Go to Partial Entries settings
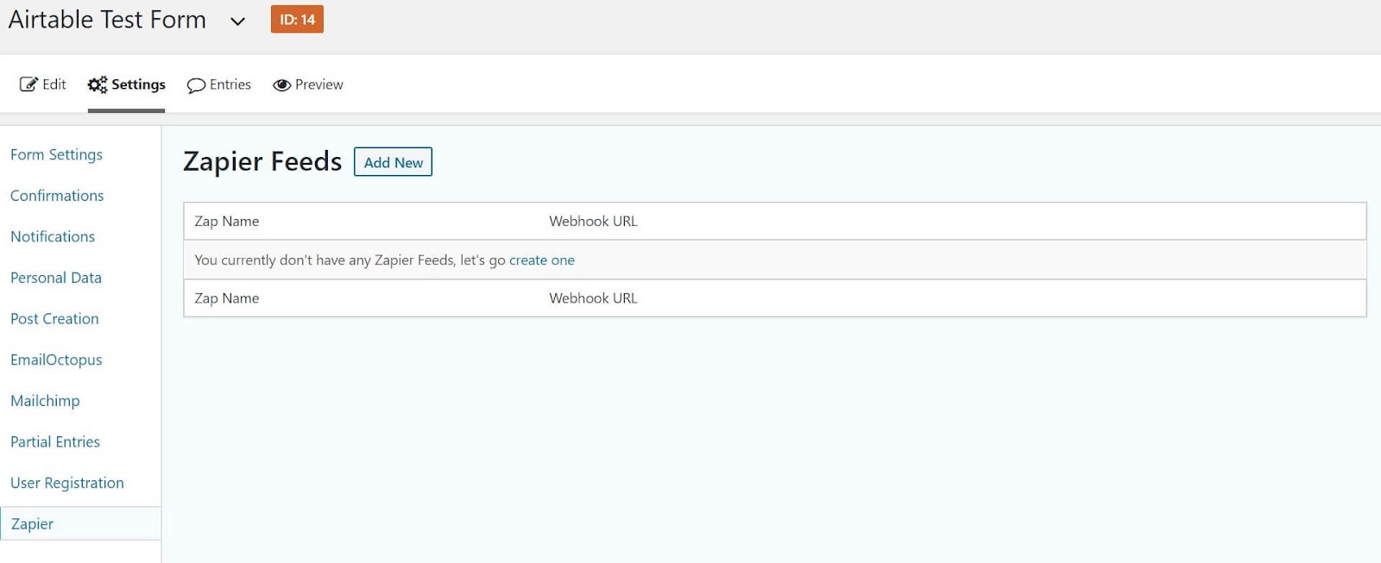Image resolution: width=1381 pixels, height=563 pixels. tap(55, 441)
